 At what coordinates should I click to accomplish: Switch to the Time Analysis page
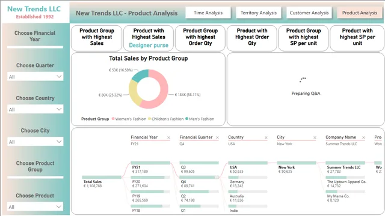pyautogui.click(x=208, y=13)
